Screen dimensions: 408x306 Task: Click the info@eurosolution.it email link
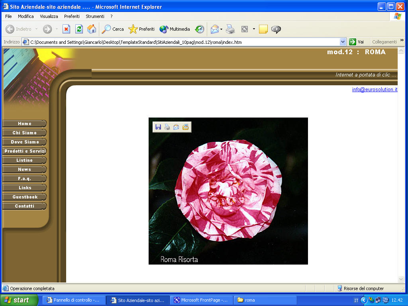coord(375,90)
